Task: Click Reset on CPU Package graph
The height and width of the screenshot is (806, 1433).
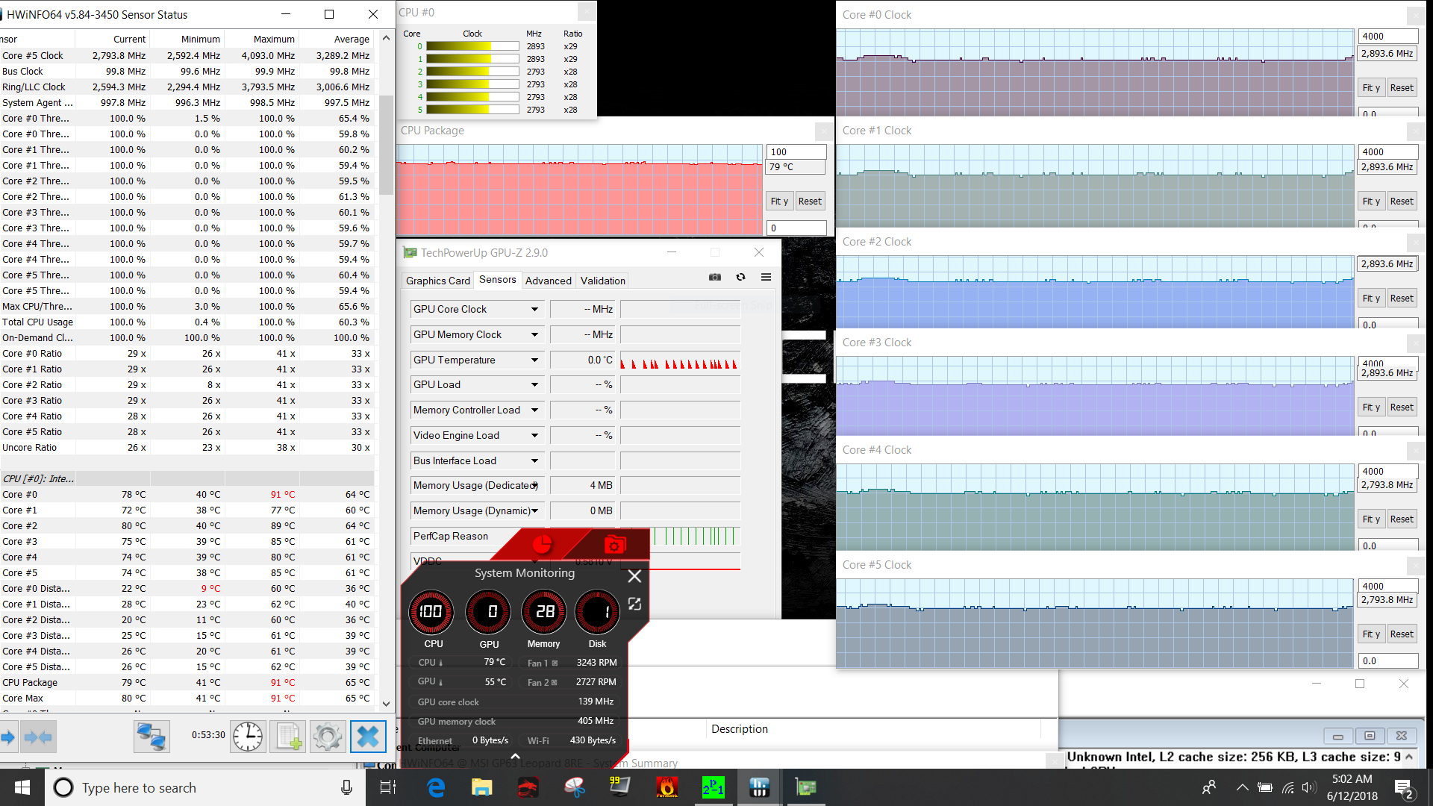Action: click(x=809, y=201)
